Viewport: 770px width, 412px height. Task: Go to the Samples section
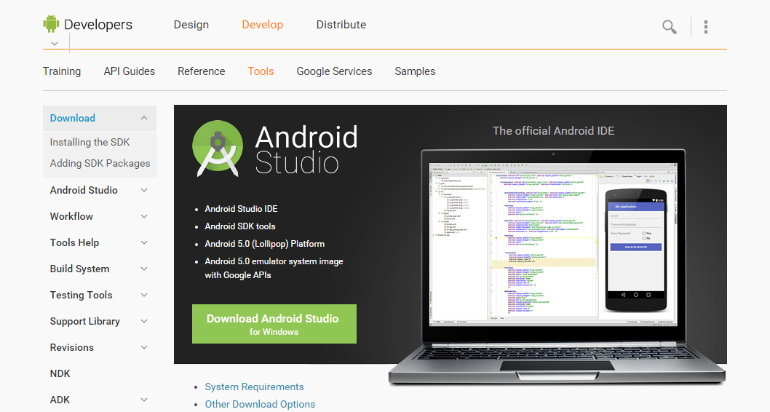415,71
